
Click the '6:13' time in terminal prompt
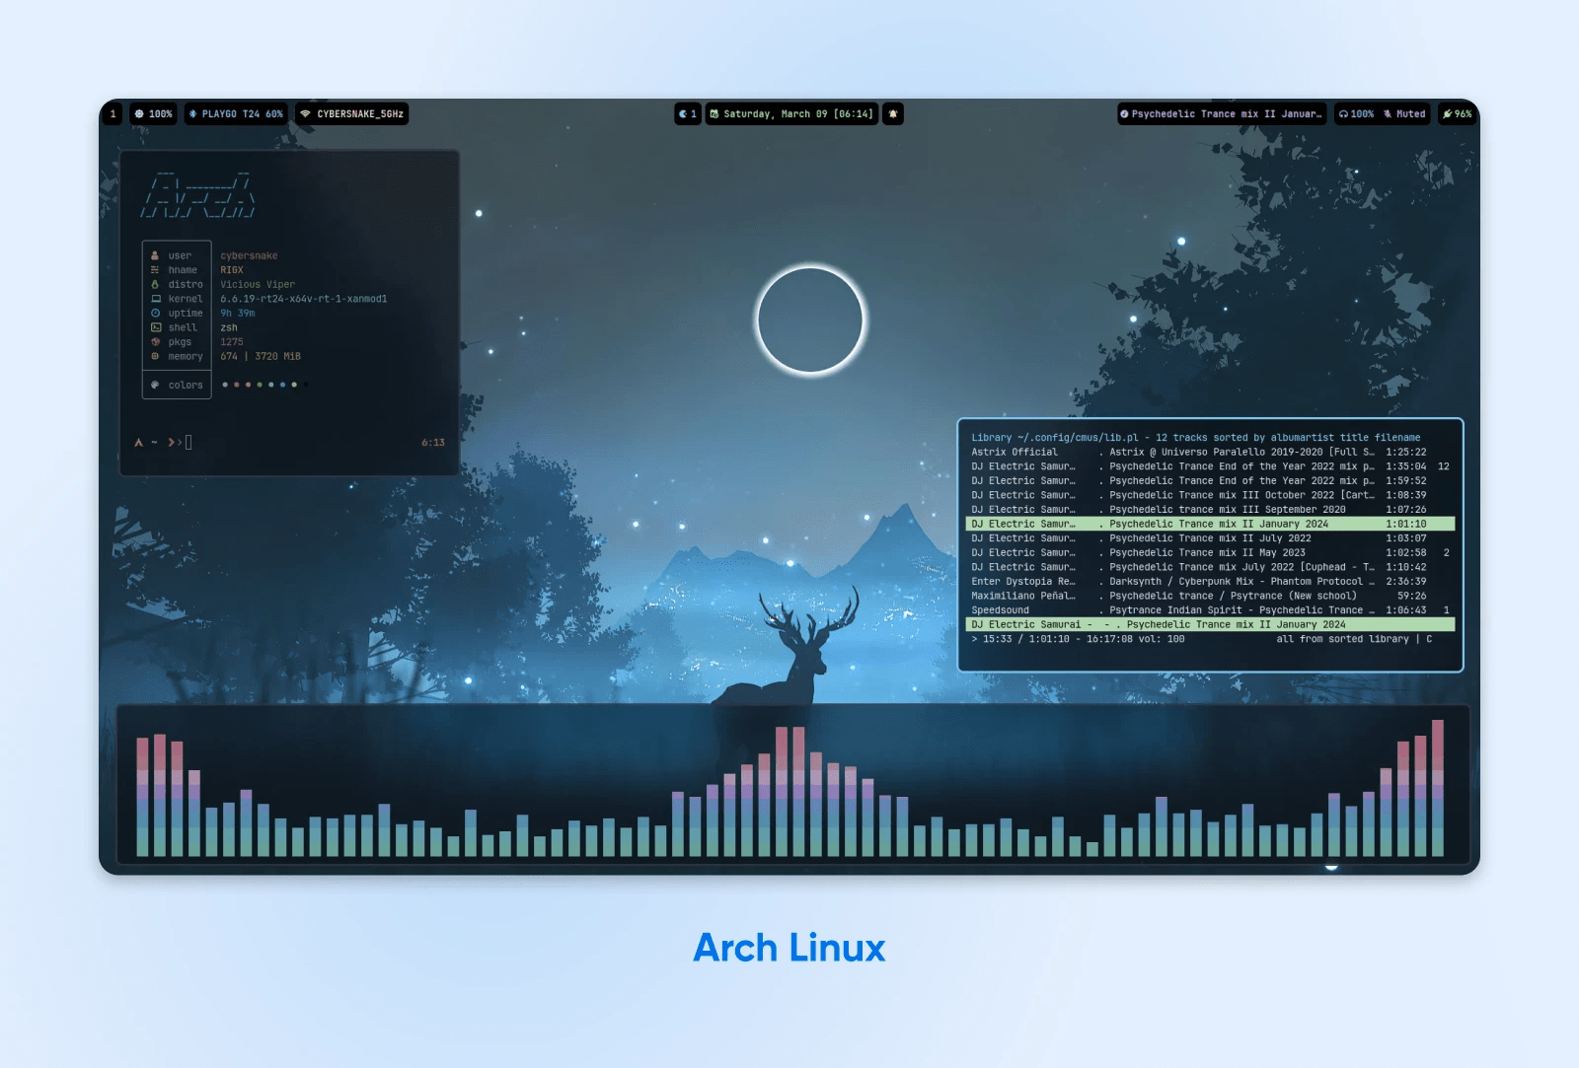pos(433,443)
